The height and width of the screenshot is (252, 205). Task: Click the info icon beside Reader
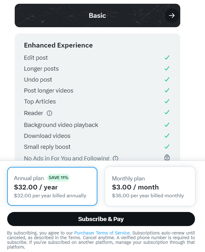[x=49, y=113]
